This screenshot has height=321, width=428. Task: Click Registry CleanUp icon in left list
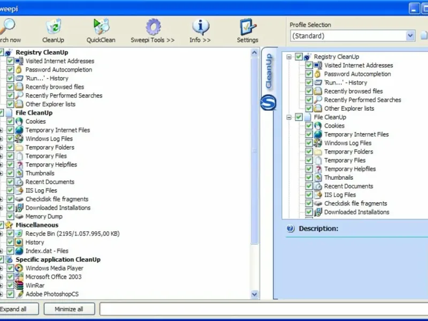(x=9, y=52)
